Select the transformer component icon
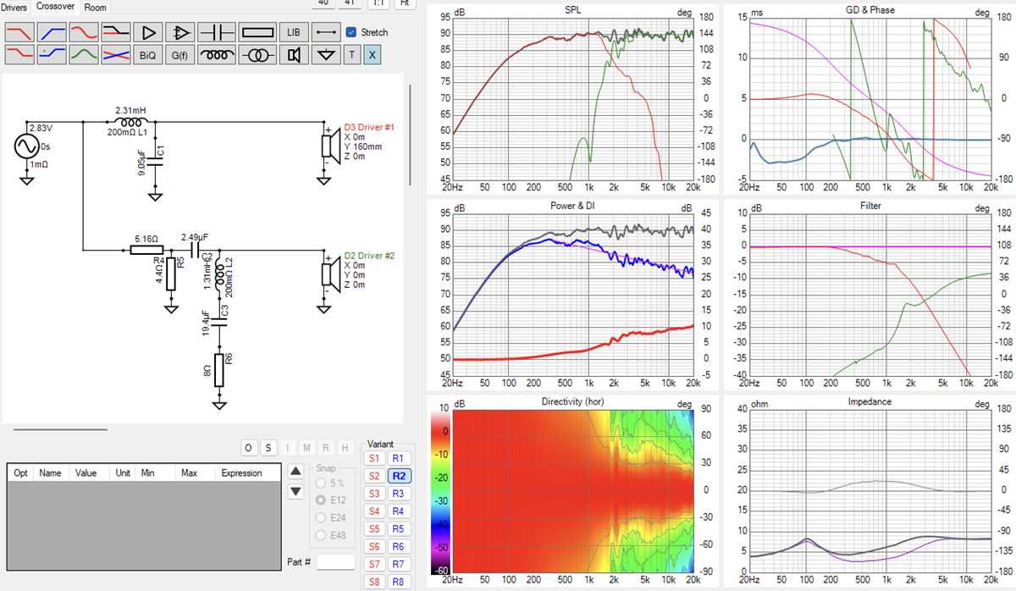 [257, 55]
